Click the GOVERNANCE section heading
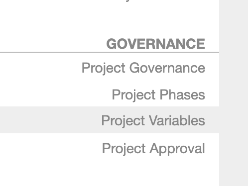This screenshot has width=248, height=186. (156, 44)
